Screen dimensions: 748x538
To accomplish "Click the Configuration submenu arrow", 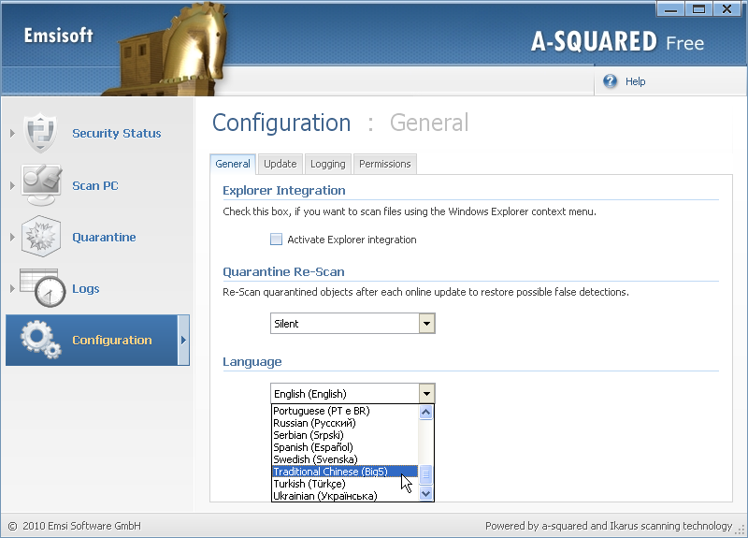I will (x=183, y=340).
